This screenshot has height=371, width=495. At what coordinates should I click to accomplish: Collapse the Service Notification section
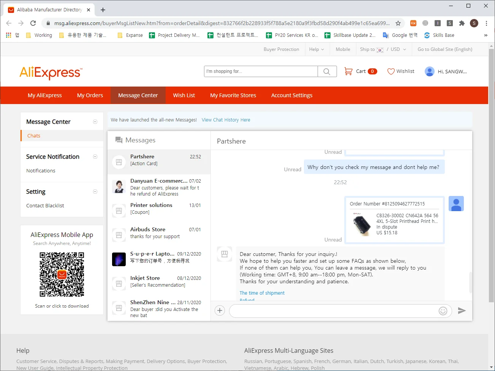click(x=95, y=157)
